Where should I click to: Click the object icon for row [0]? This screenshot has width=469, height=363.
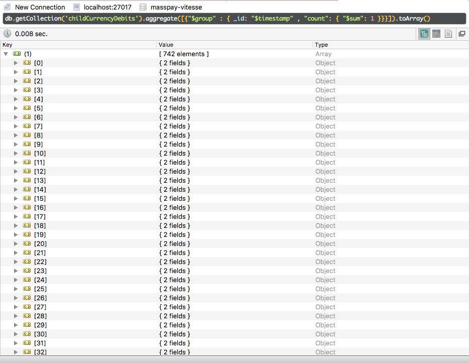click(27, 63)
